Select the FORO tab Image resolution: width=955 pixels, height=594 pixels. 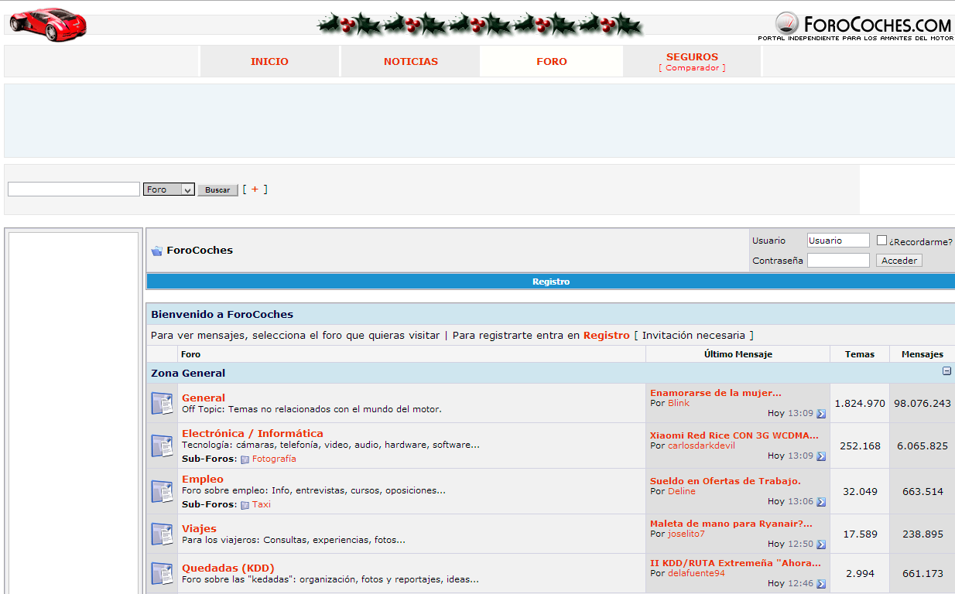[552, 62]
